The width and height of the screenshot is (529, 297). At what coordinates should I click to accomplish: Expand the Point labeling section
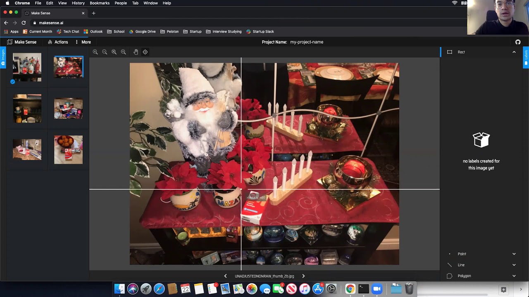coord(514,254)
